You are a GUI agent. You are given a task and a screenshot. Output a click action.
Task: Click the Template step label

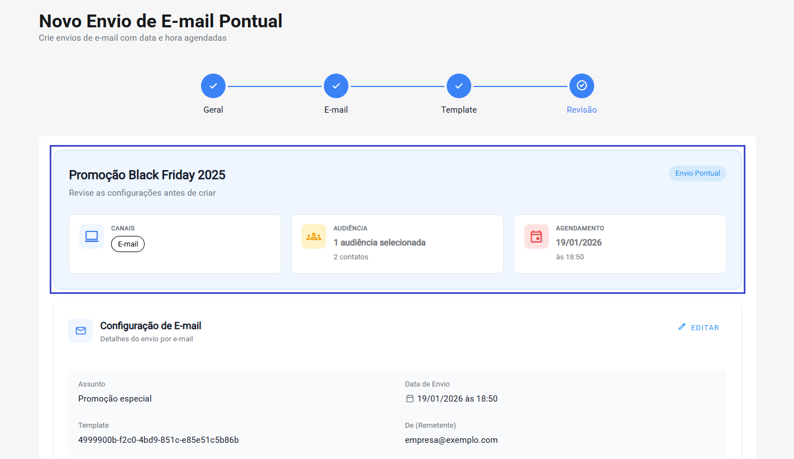[459, 110]
